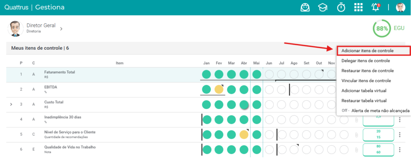Click the Quattrus Gestiona logo
The height and width of the screenshot is (164, 411).
point(35,7)
